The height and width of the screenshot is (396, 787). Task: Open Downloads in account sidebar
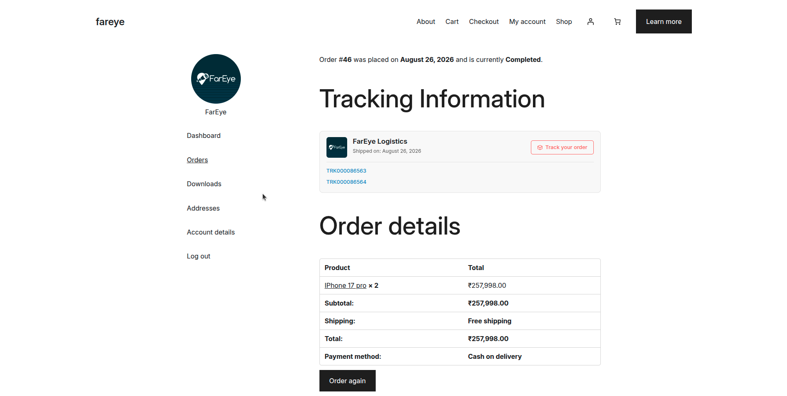click(204, 184)
